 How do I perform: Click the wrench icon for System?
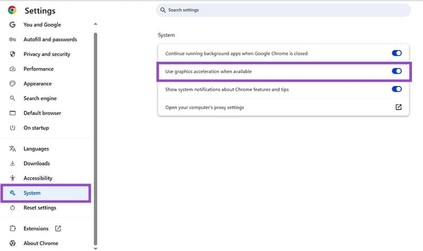[12, 193]
